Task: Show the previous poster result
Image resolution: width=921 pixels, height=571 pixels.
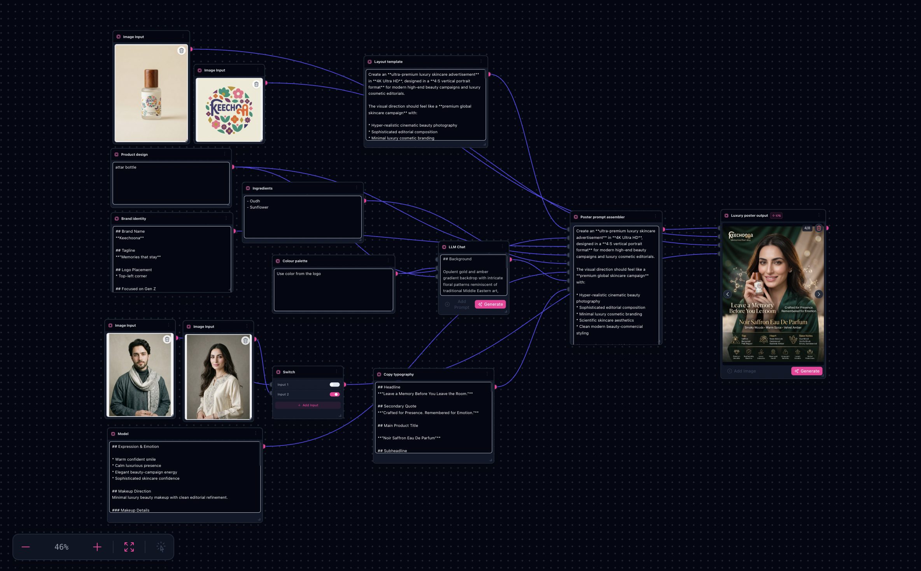Action: coord(728,294)
